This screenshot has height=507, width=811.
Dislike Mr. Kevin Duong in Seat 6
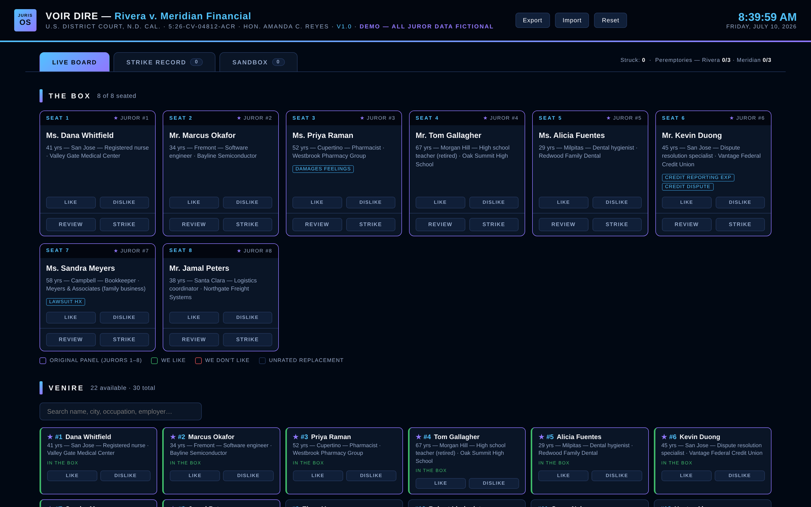point(740,202)
